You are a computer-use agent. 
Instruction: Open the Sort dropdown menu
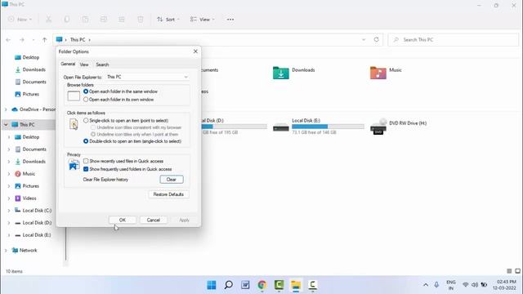click(x=168, y=20)
